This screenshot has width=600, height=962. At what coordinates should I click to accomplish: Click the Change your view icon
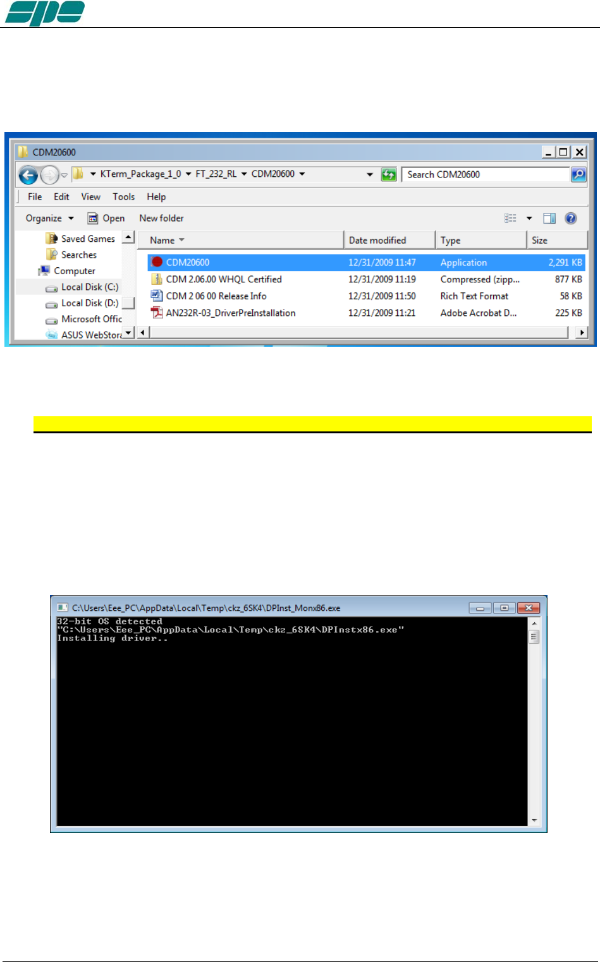(x=510, y=218)
